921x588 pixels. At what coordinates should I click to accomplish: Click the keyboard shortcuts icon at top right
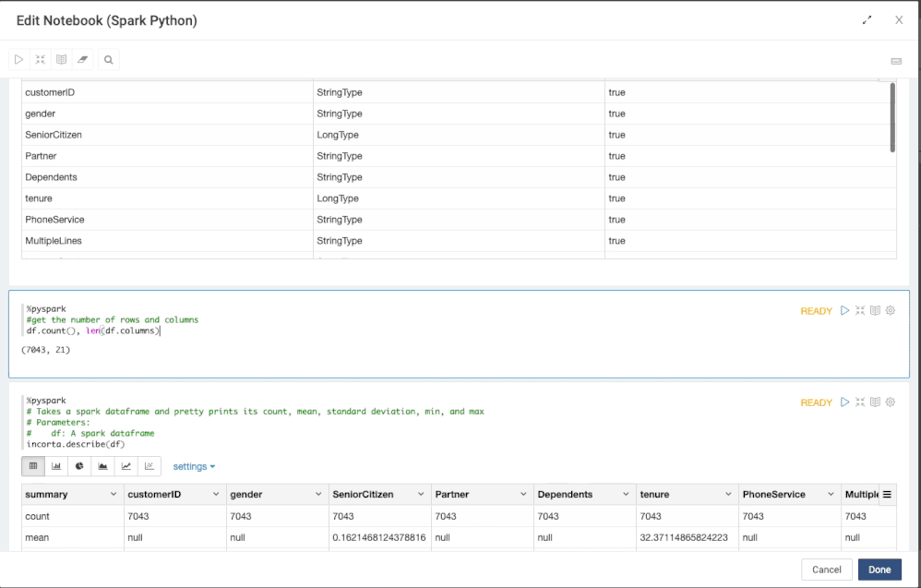[x=895, y=61]
